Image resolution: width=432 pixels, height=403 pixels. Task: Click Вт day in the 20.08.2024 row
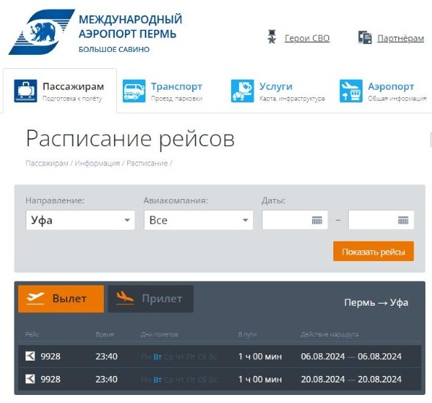click(158, 380)
